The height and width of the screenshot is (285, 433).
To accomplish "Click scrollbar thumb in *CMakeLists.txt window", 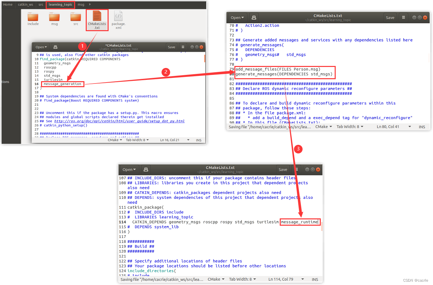I will tap(204, 59).
